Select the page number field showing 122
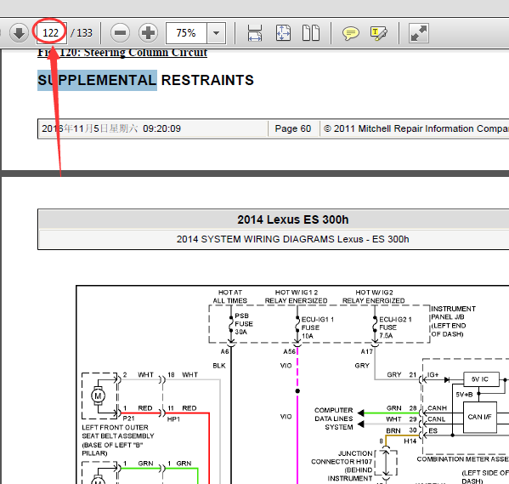The width and height of the screenshot is (509, 484). [x=51, y=33]
